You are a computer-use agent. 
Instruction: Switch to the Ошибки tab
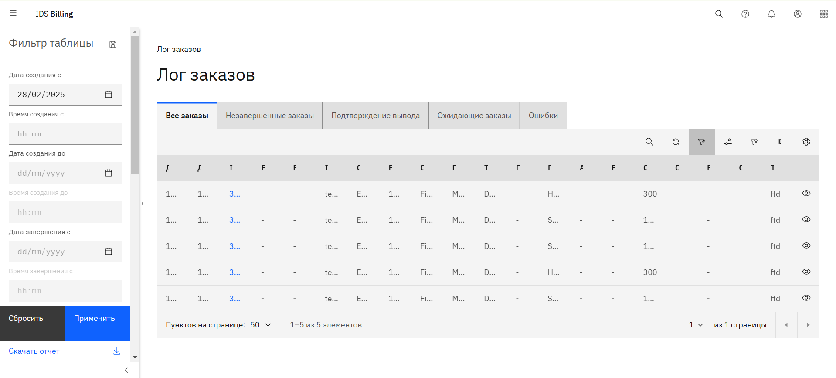coord(543,116)
